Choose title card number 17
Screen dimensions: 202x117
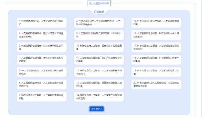coord(156,47)
